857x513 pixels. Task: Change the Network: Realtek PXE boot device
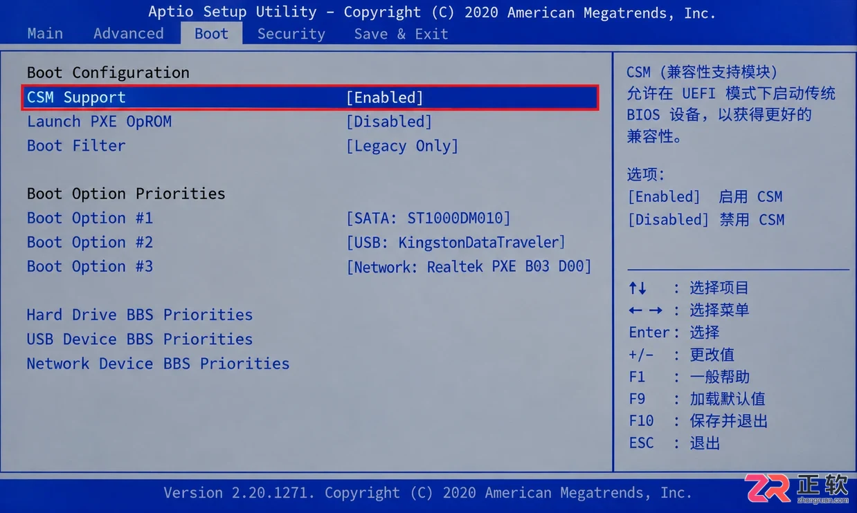pos(469,267)
